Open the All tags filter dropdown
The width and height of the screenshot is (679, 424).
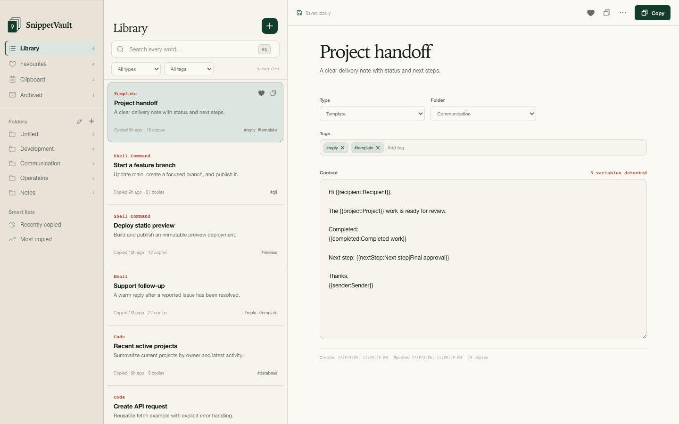(x=189, y=69)
